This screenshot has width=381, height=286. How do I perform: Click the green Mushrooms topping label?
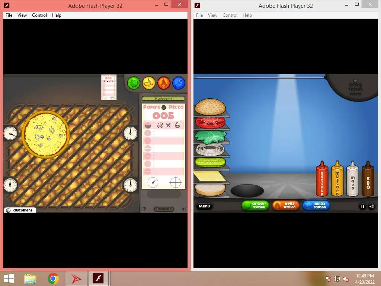[x=163, y=98]
